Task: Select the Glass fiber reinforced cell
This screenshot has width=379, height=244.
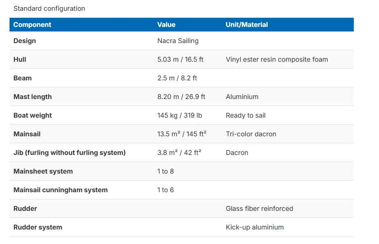Action: [259, 209]
